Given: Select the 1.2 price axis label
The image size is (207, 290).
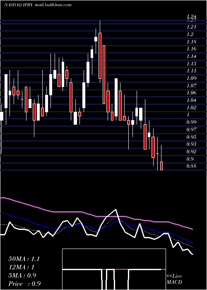Looking at the screenshot, I should pos(190,34).
